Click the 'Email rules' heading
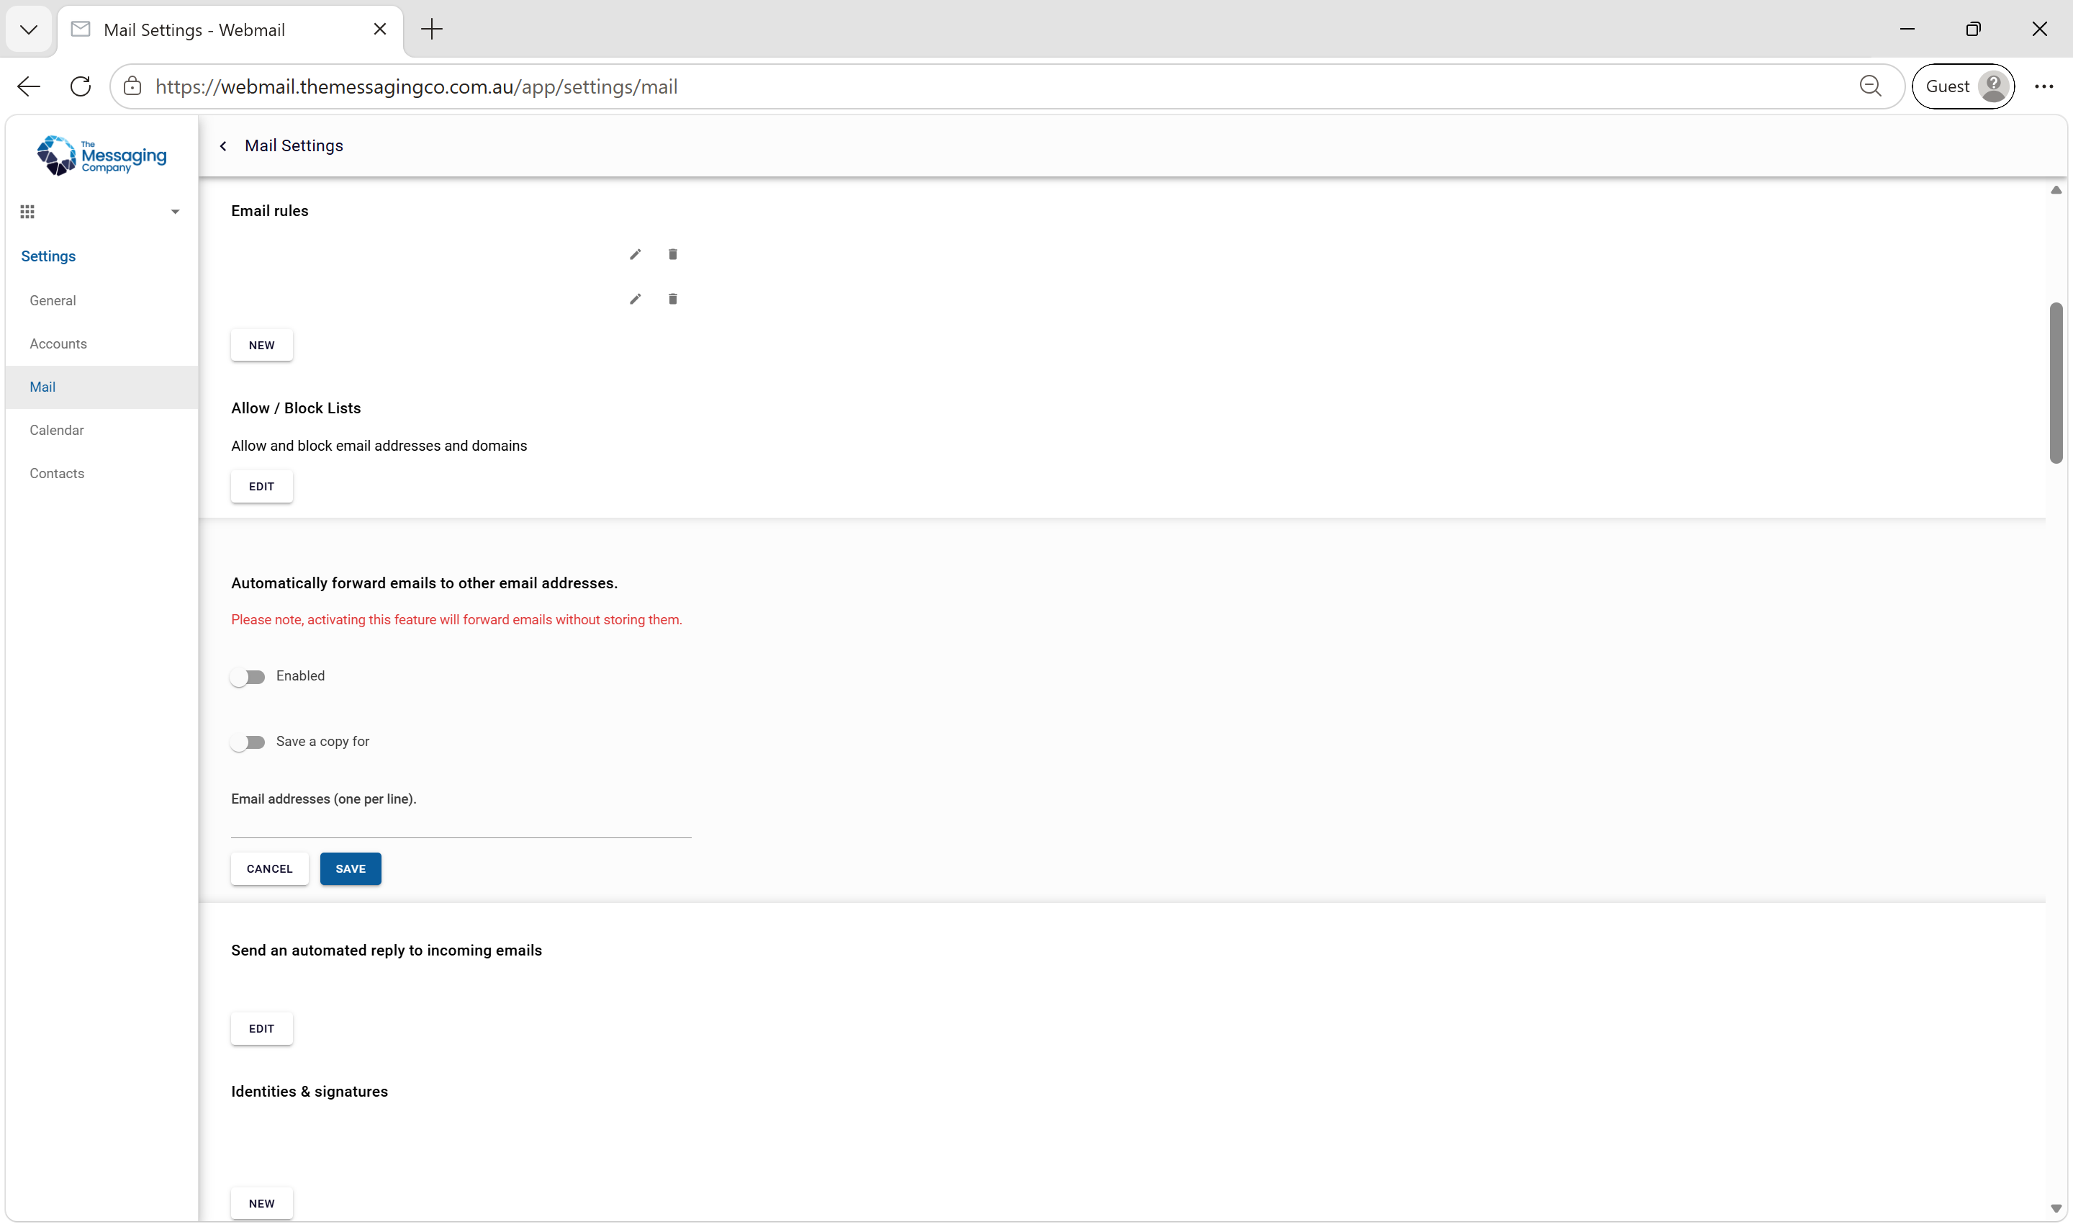This screenshot has width=2073, height=1227. pos(269,211)
